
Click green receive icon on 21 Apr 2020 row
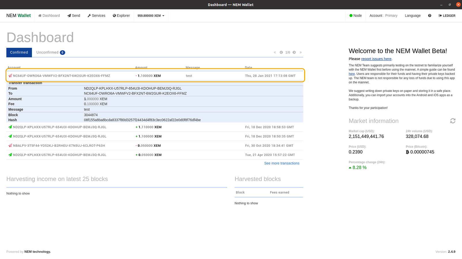pos(10,155)
